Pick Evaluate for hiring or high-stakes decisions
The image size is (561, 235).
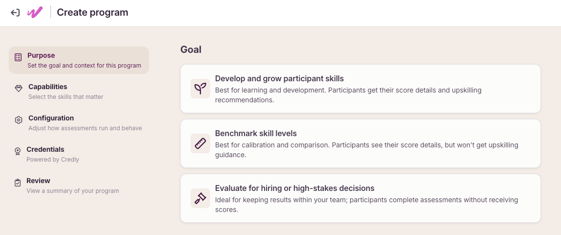(x=360, y=198)
